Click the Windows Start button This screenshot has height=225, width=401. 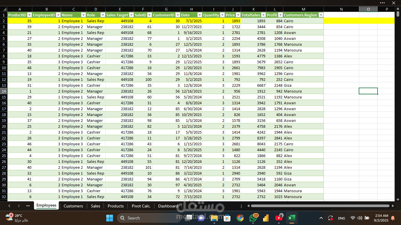[x=109, y=218]
